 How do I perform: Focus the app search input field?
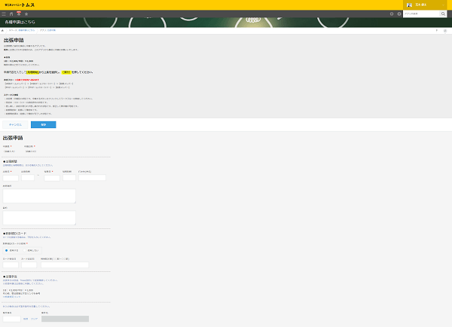pyautogui.click(x=421, y=14)
